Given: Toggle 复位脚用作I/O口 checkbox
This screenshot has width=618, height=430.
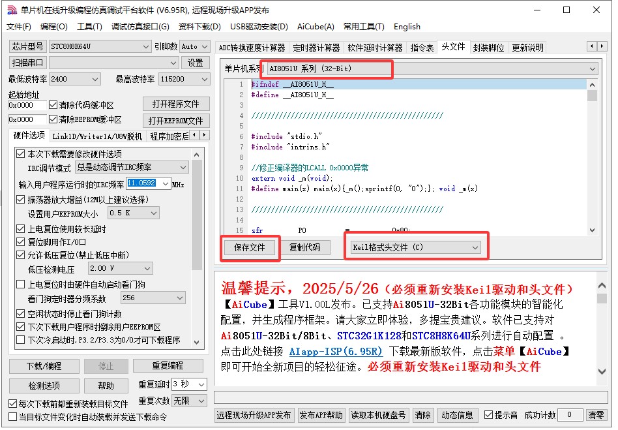Looking at the screenshot, I should pyautogui.click(x=20, y=242).
